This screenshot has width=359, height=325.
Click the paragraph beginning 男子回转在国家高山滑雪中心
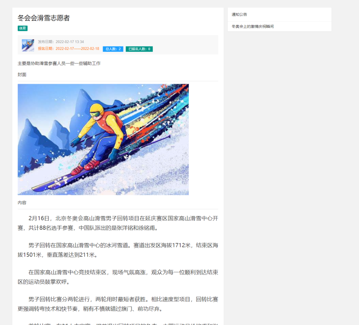click(x=118, y=250)
